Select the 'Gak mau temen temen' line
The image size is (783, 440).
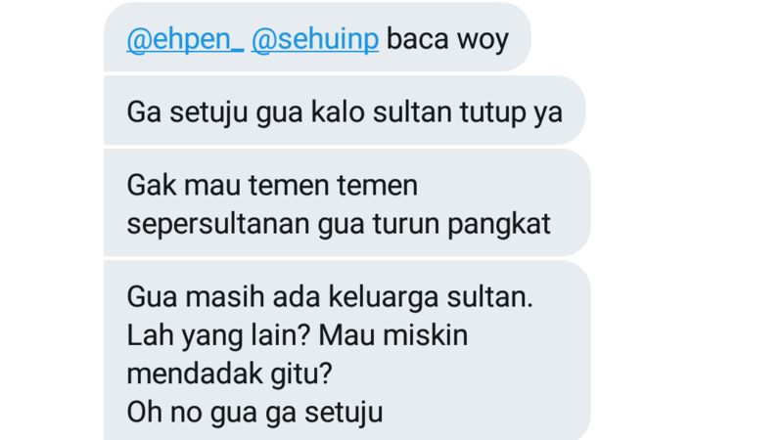pyautogui.click(x=272, y=185)
